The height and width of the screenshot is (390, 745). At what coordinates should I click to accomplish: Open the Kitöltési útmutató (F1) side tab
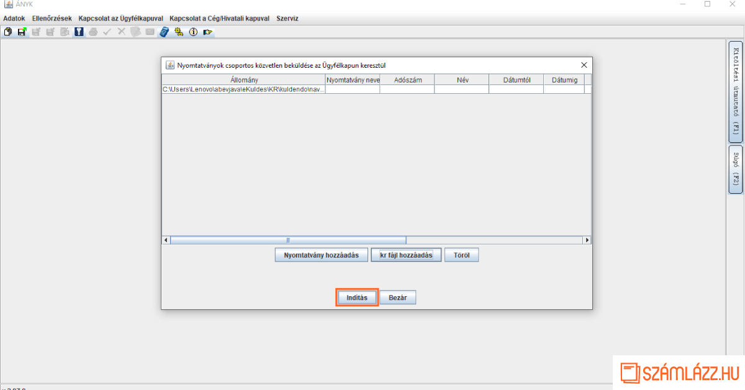pyautogui.click(x=735, y=91)
